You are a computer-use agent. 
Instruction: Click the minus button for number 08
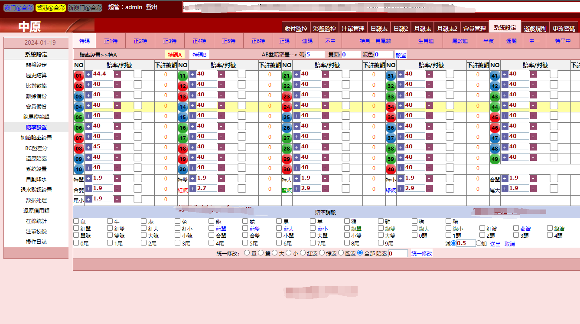(x=117, y=147)
